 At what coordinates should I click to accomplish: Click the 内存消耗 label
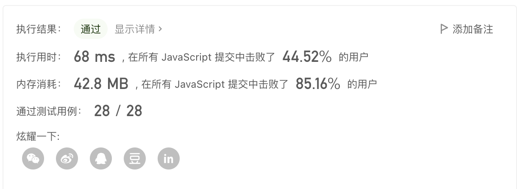[x=39, y=84]
